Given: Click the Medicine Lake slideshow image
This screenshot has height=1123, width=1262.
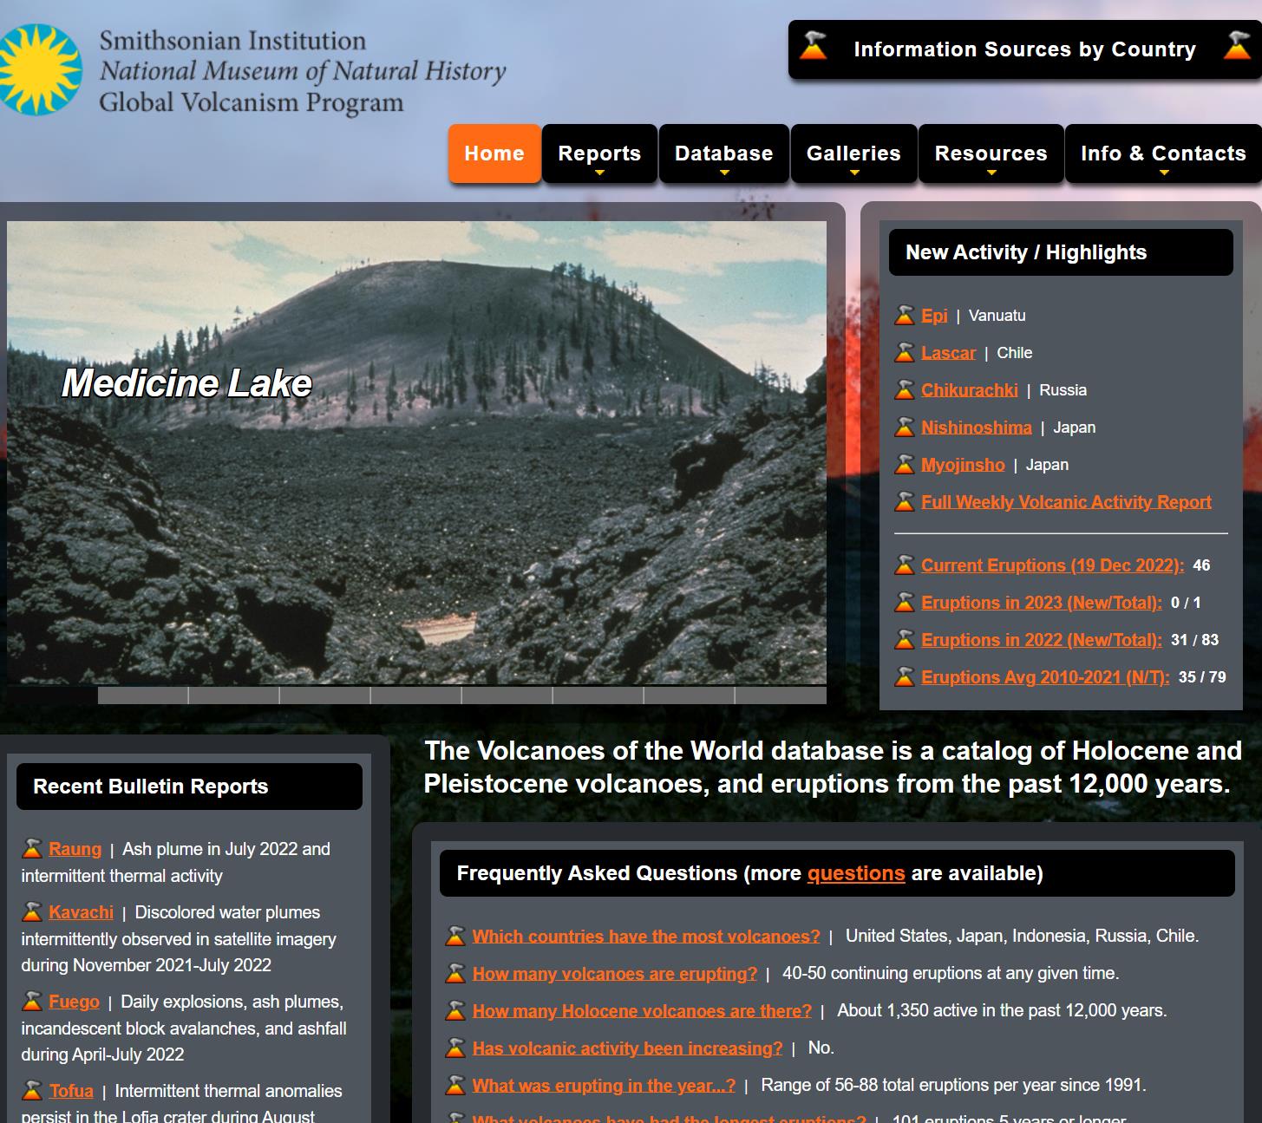Looking at the screenshot, I should tap(416, 453).
